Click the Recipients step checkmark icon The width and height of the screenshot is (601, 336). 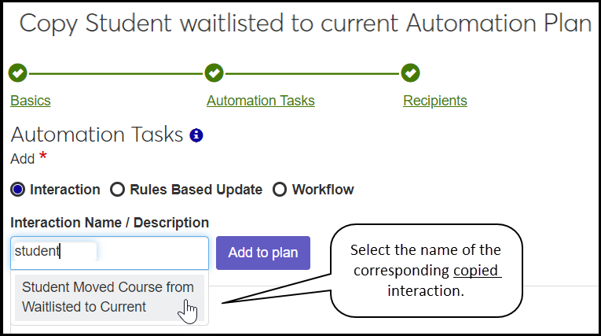409,73
